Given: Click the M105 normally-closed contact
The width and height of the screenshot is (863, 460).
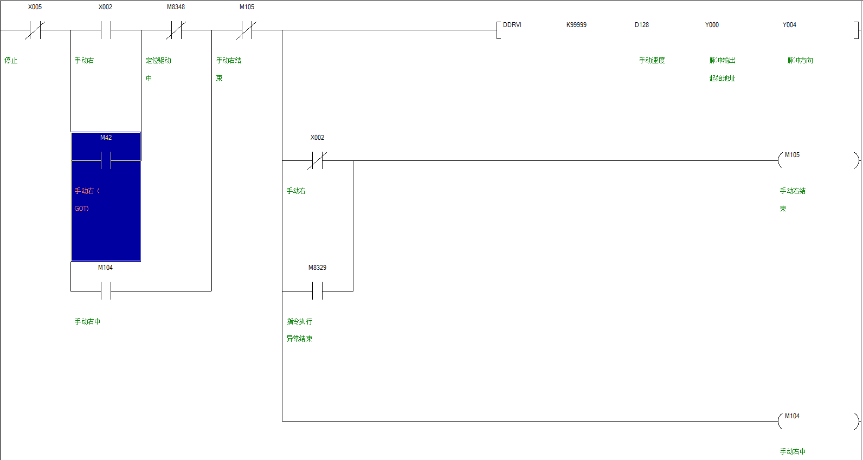Looking at the screenshot, I should point(246,30).
